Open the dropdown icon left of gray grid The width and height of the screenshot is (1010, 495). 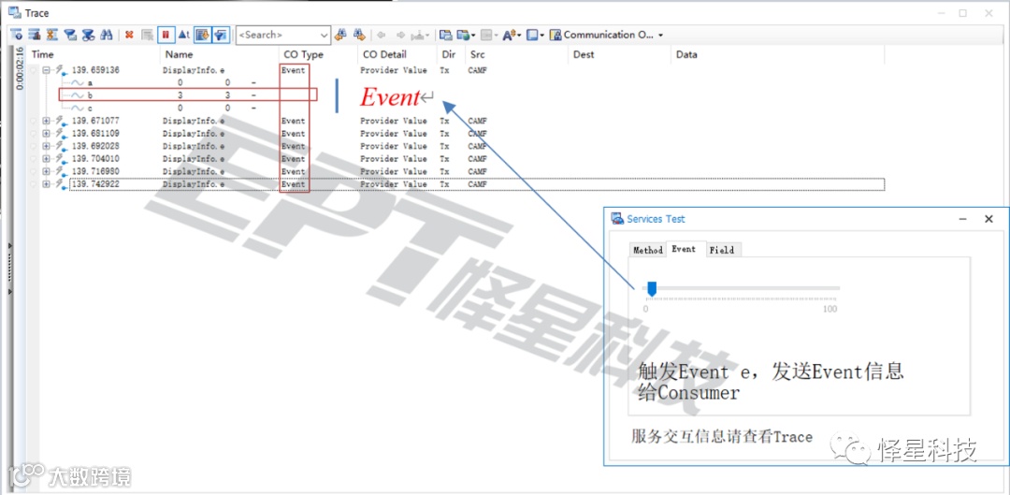tap(466, 35)
